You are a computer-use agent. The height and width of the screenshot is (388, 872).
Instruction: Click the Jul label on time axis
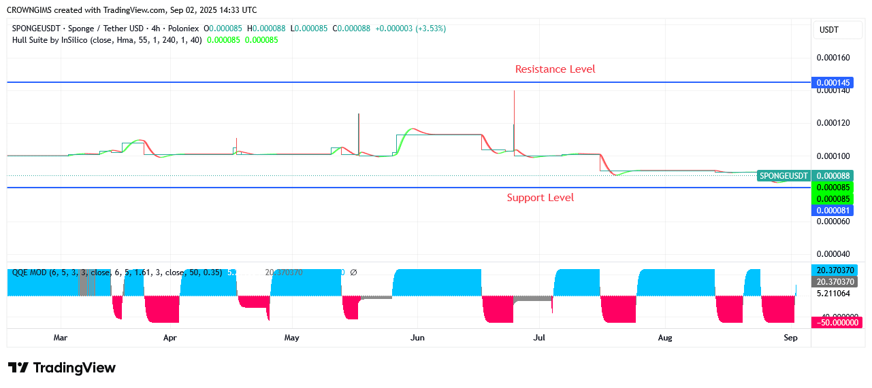pyautogui.click(x=539, y=338)
